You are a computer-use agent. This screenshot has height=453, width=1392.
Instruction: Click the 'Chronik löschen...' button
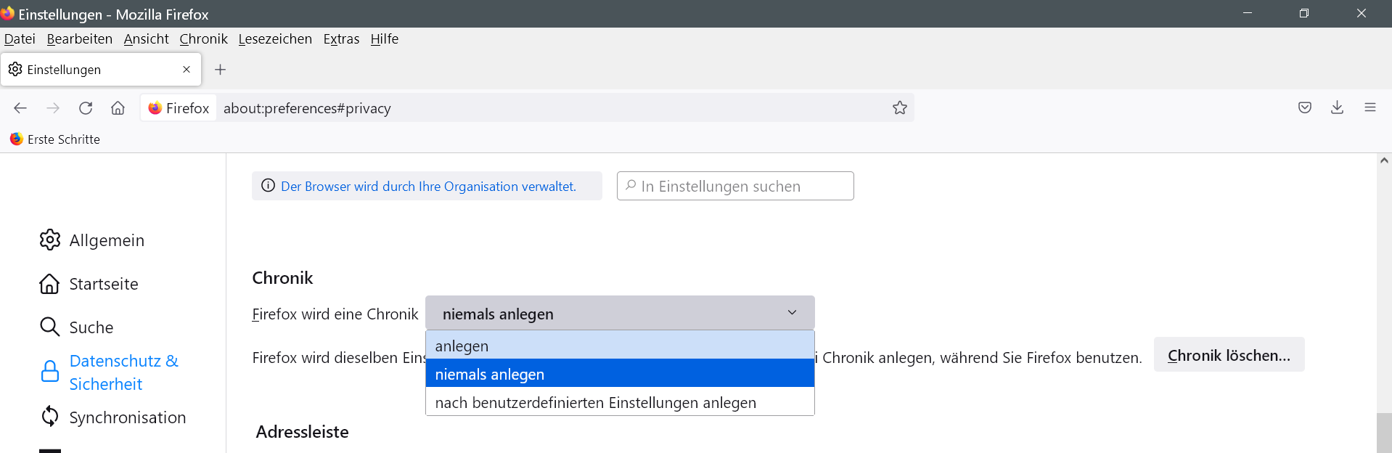[x=1229, y=355]
